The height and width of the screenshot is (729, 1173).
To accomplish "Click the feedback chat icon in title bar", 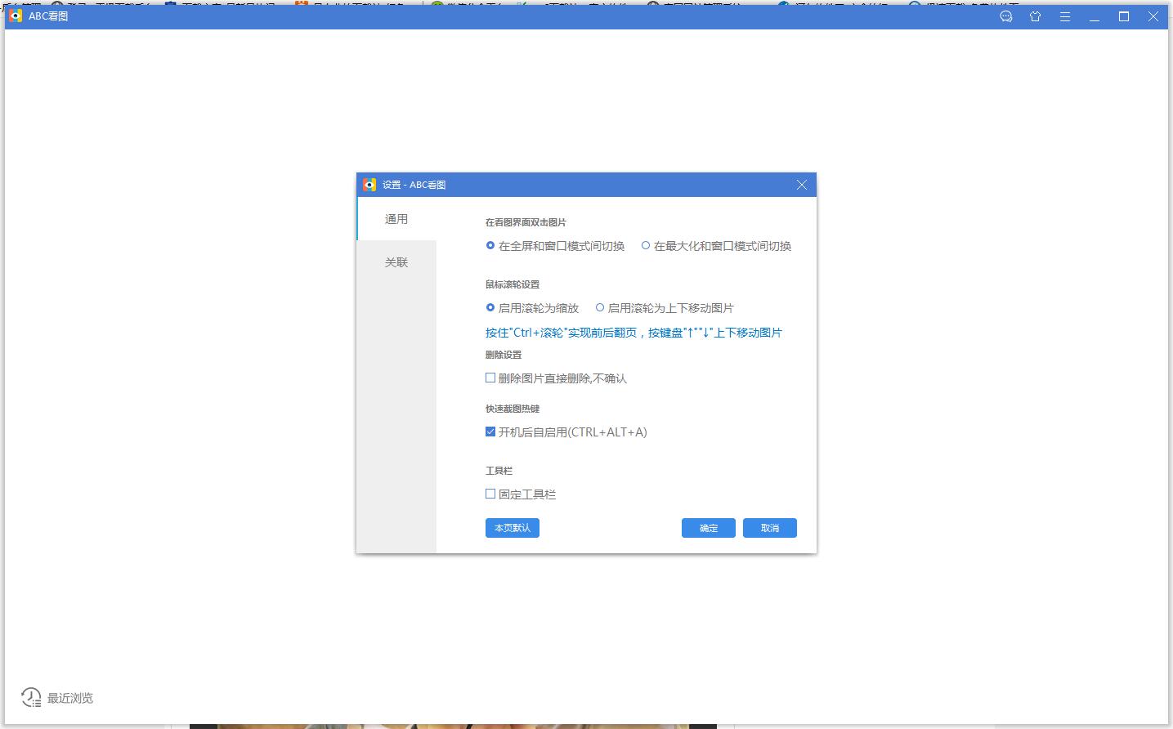I will click(x=1006, y=16).
